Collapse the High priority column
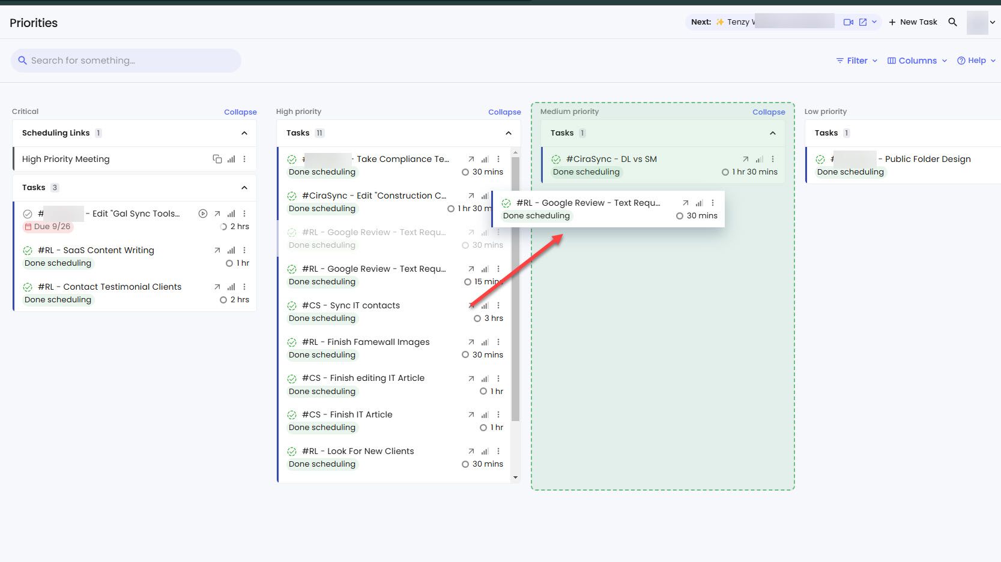Viewport: 1001px width, 562px height. tap(504, 112)
